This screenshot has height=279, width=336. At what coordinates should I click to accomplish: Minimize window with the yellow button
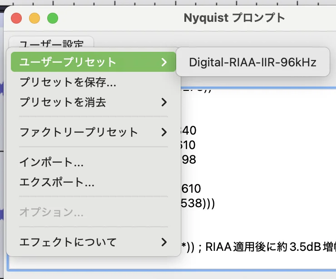(35, 18)
